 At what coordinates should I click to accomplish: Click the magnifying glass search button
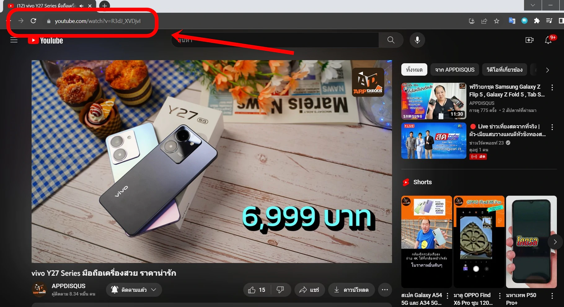391,40
